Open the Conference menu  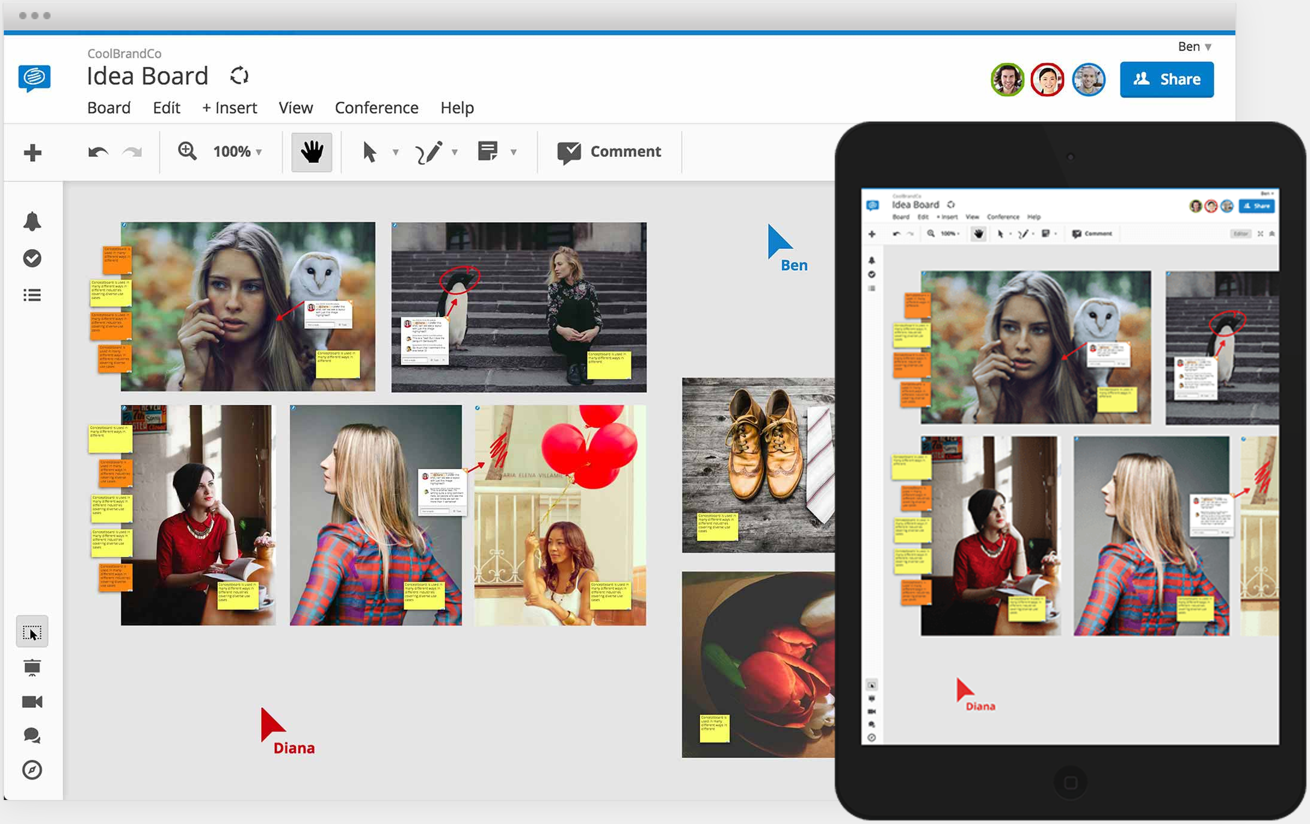(x=377, y=108)
